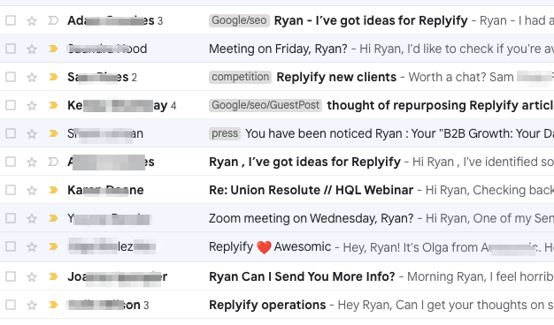Tick the checkbox for 'You have been noticed' email

point(11,133)
